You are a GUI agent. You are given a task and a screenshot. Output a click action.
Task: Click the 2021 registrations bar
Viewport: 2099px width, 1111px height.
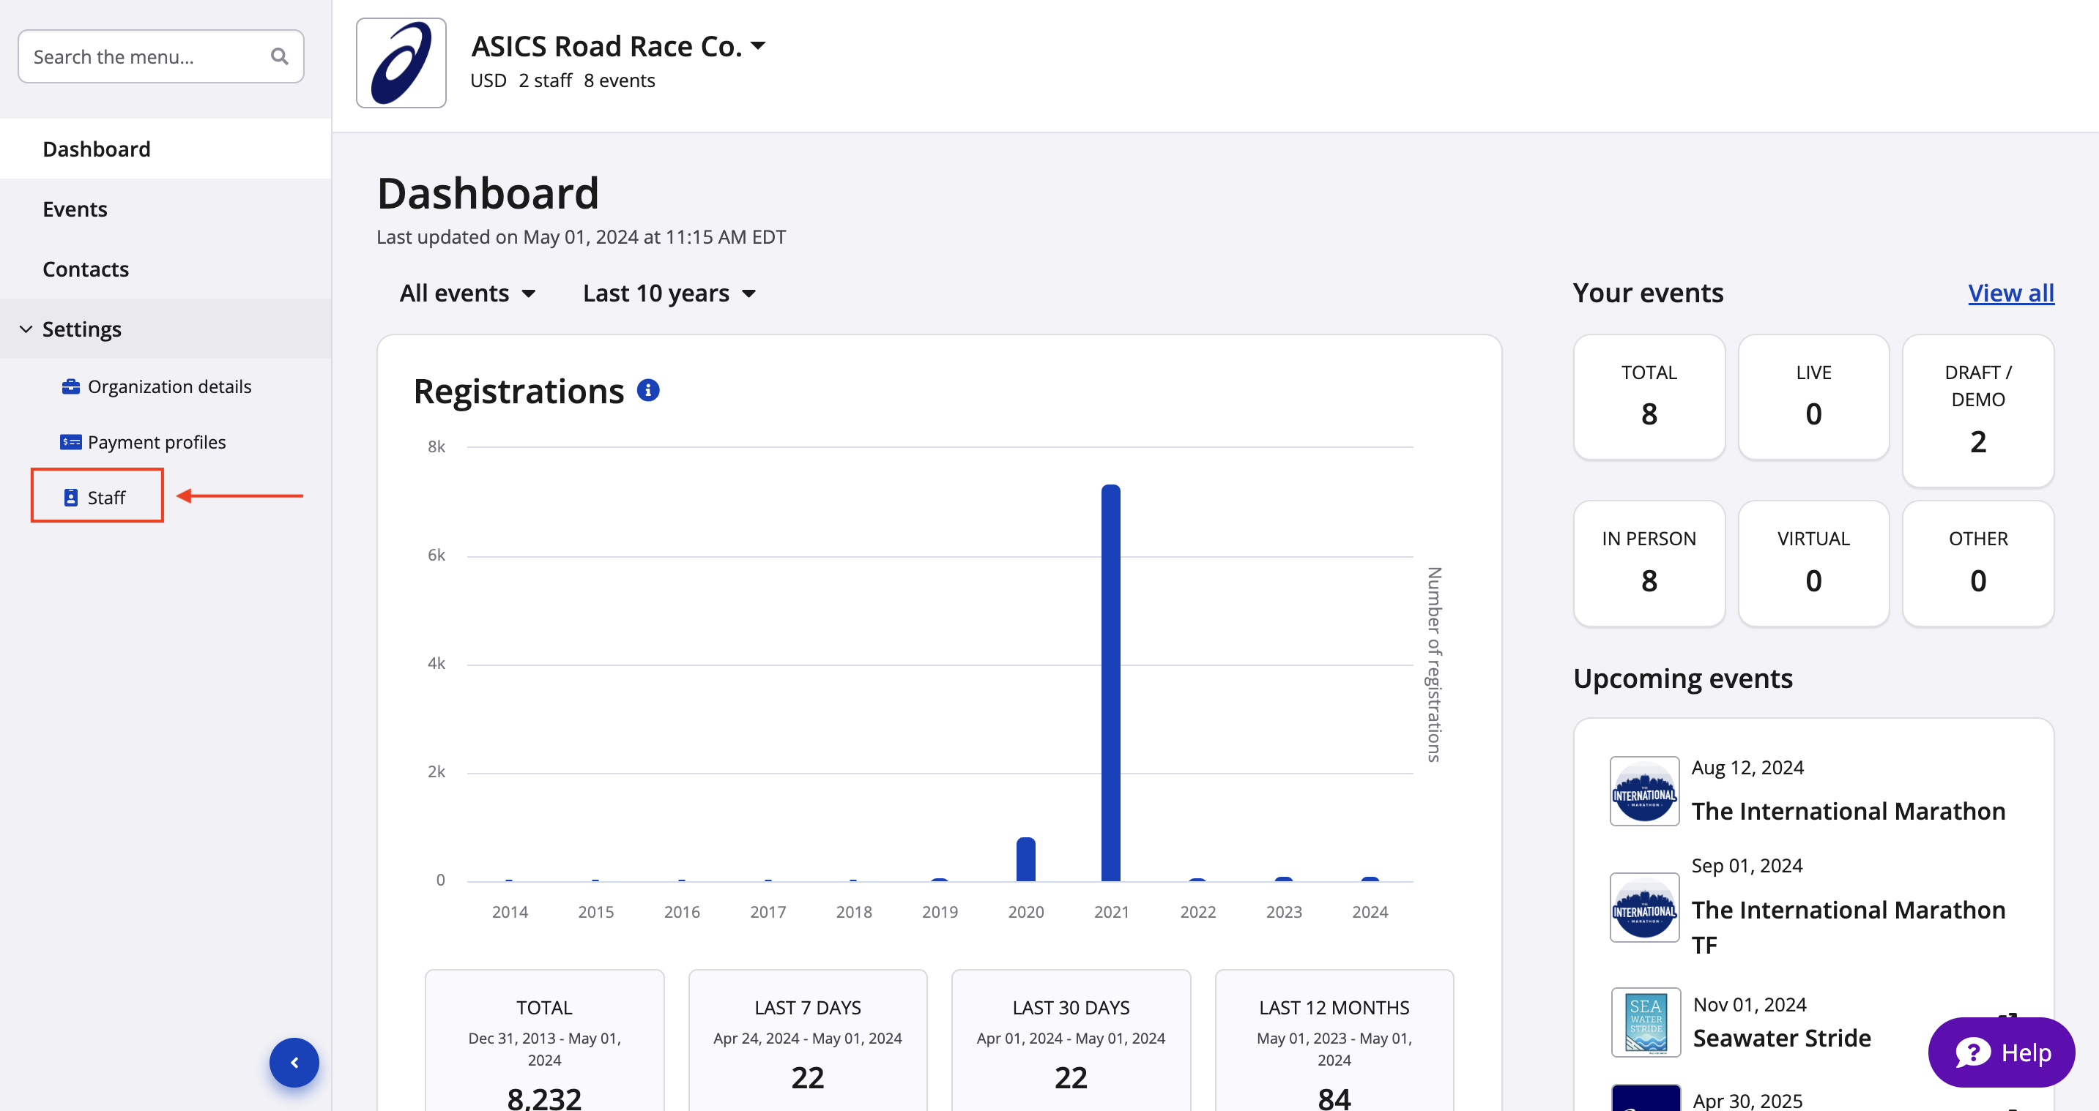click(x=1110, y=683)
